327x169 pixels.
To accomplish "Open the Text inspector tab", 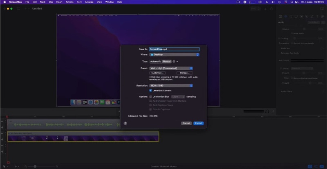I will [317, 16].
